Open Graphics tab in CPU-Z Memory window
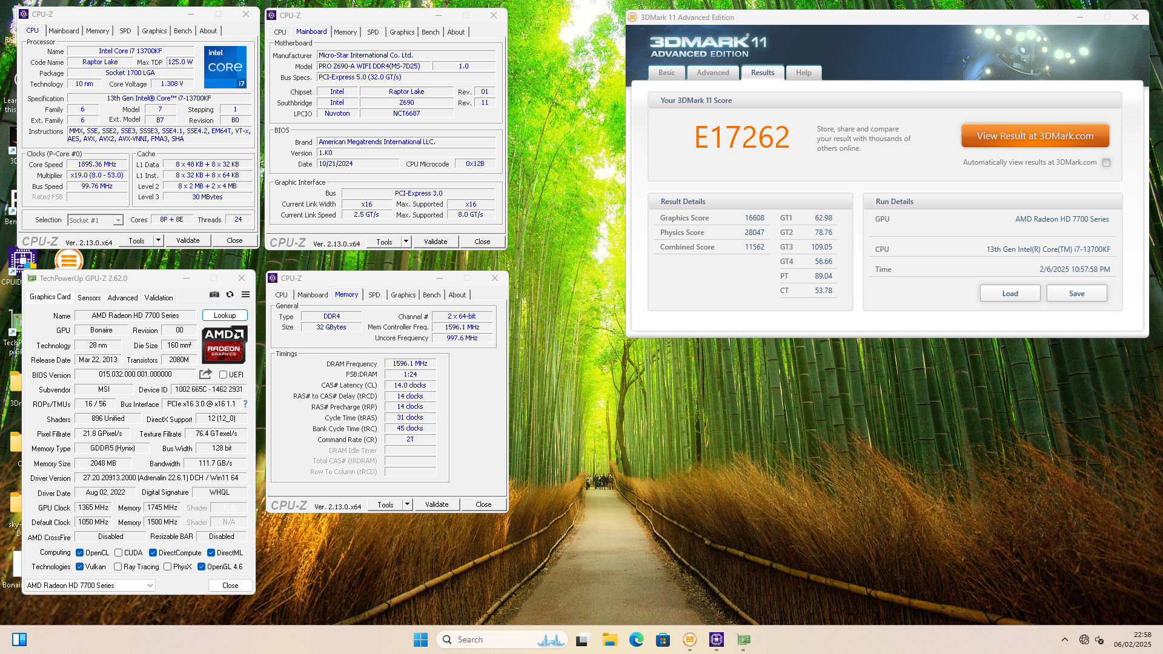1163x654 pixels. click(403, 295)
